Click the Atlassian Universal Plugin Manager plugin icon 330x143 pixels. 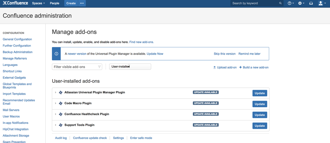(x=61, y=92)
